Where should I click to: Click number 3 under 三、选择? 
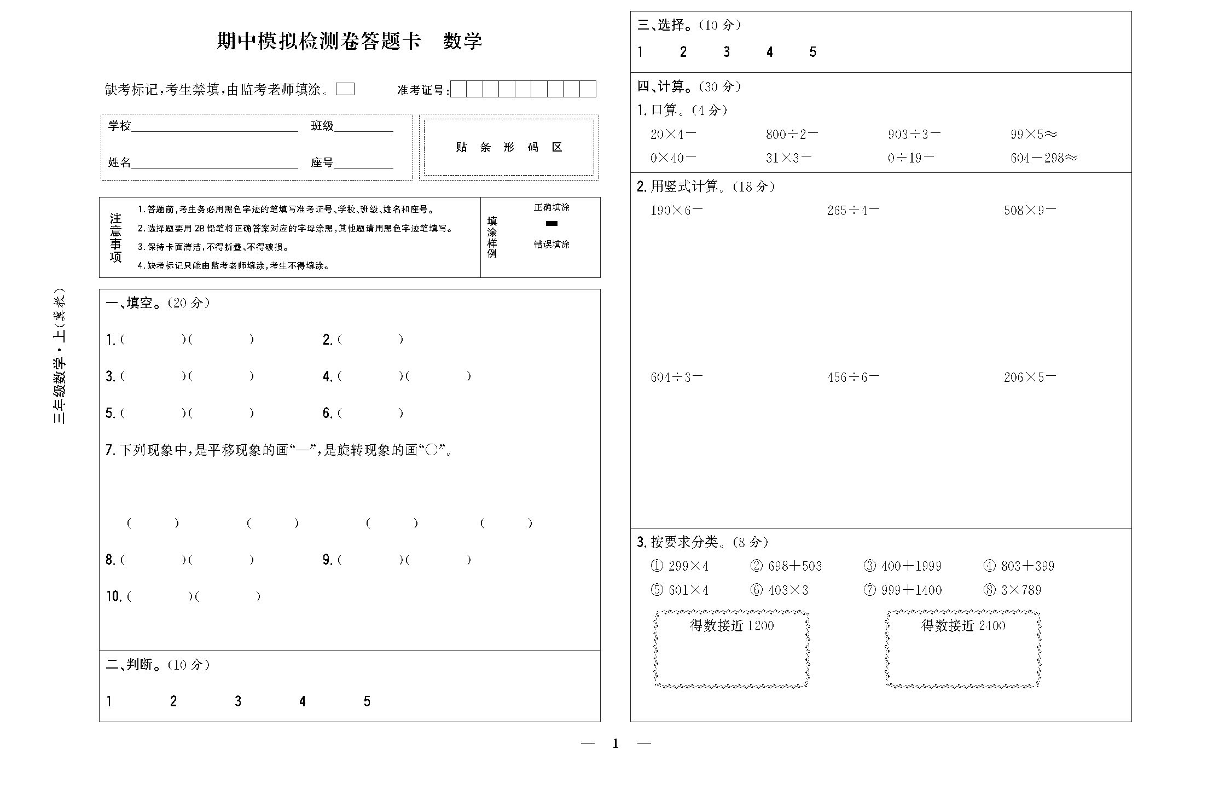click(726, 52)
